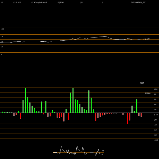The image size is (159, 159).
Task: Click the MR axis label -80
Action: [x=155, y=135]
